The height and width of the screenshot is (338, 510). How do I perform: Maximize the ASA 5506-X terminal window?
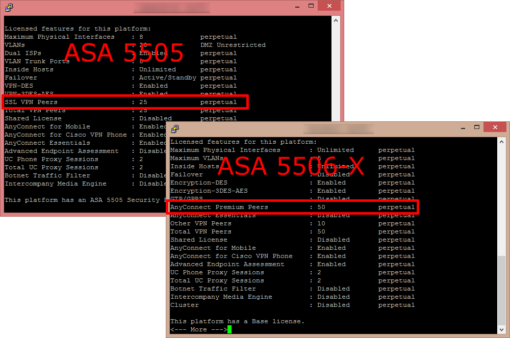[x=477, y=127]
